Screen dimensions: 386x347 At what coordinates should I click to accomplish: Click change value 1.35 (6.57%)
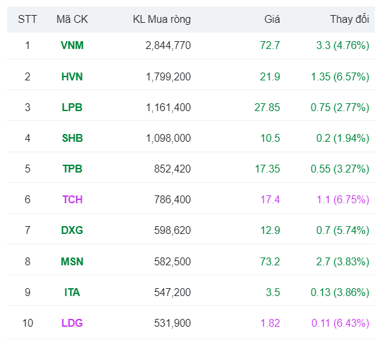click(340, 76)
